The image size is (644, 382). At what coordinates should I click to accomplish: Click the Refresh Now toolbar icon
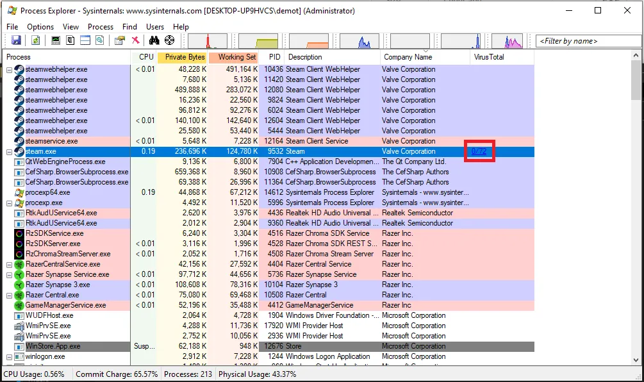point(36,40)
